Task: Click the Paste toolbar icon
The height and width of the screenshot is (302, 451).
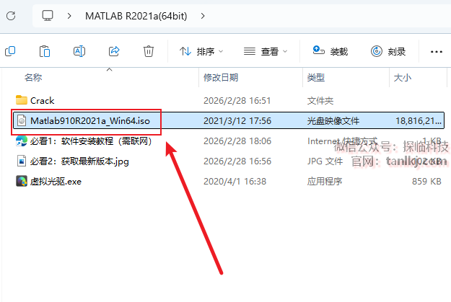Action: click(x=45, y=51)
